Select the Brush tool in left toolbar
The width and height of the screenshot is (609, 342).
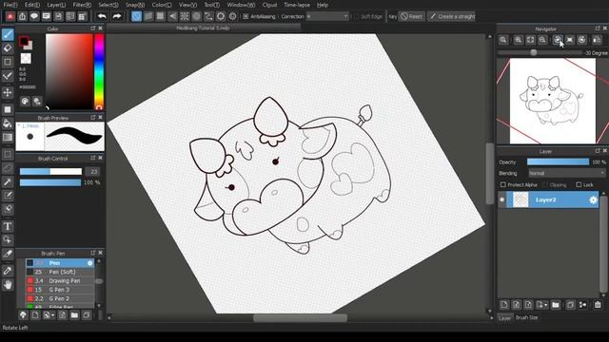[x=8, y=34]
